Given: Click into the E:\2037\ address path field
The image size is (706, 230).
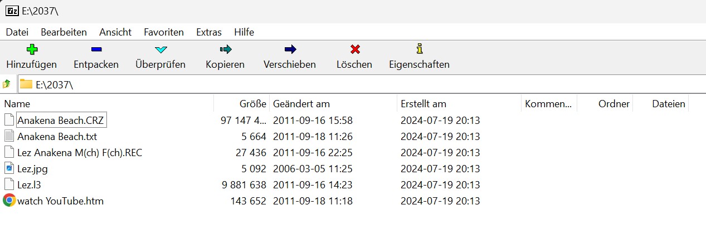Looking at the screenshot, I should tap(361, 84).
